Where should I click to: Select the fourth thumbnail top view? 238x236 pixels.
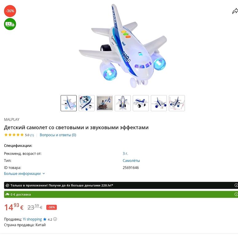(123, 103)
